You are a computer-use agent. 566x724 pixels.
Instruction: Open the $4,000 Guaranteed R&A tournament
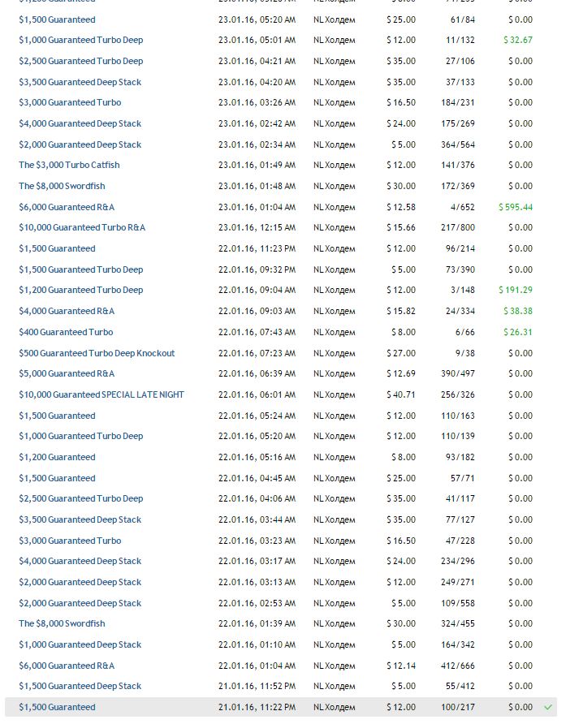click(67, 311)
